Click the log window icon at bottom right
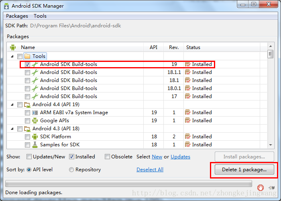The height and width of the screenshot is (201, 281). click(x=272, y=188)
